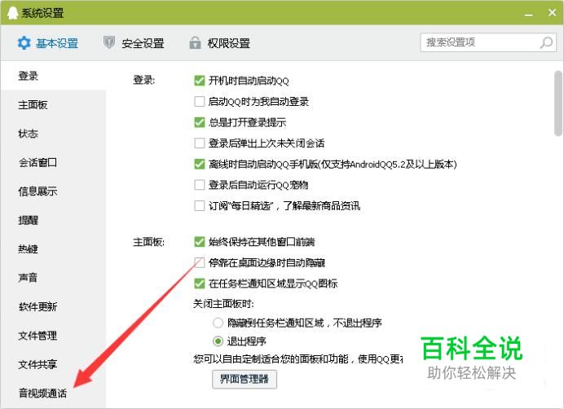The height and width of the screenshot is (409, 564).
Task: Select 登录 in the sidebar
Action: 53,76
